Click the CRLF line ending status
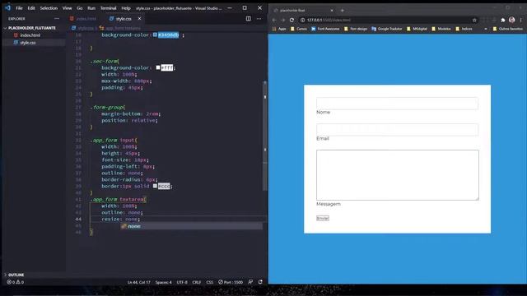Viewport: 527px width, 296px height. coord(197,282)
